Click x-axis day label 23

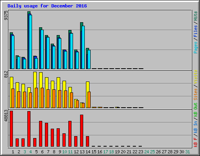click(x=141, y=152)
